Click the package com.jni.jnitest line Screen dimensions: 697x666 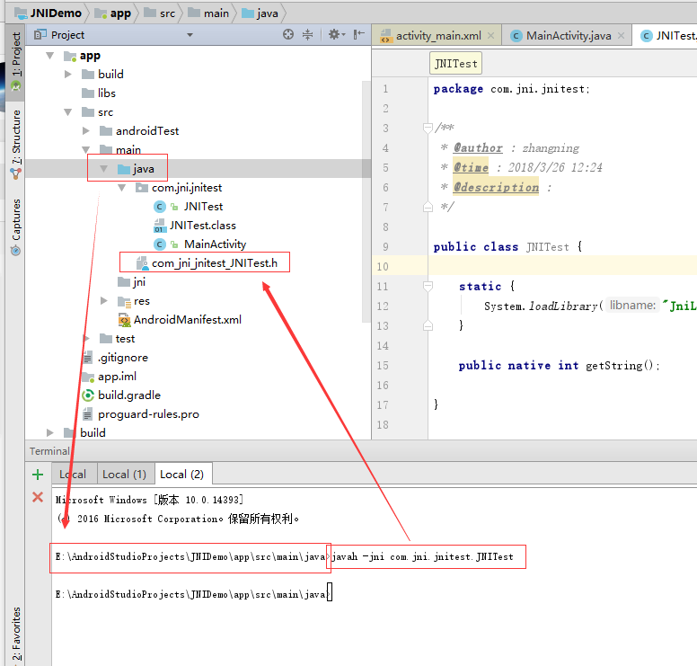click(512, 89)
